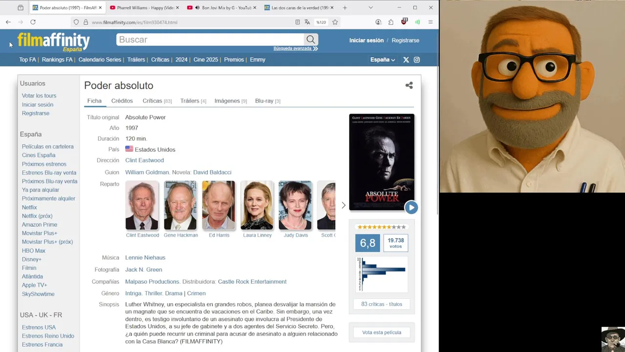The image size is (625, 352).
Task: Open Top FA in navigation bar
Action: coord(27,60)
